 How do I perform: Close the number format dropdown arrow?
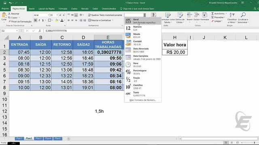pos(144,15)
